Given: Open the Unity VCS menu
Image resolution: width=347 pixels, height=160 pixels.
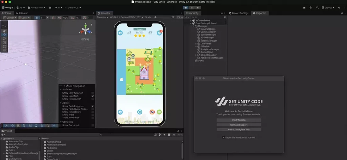Looking at the screenshot, I should point(73,8).
